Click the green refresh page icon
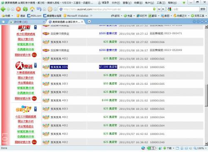Image resolution: width=208 pixels, height=152 pixels. (x=25, y=9)
